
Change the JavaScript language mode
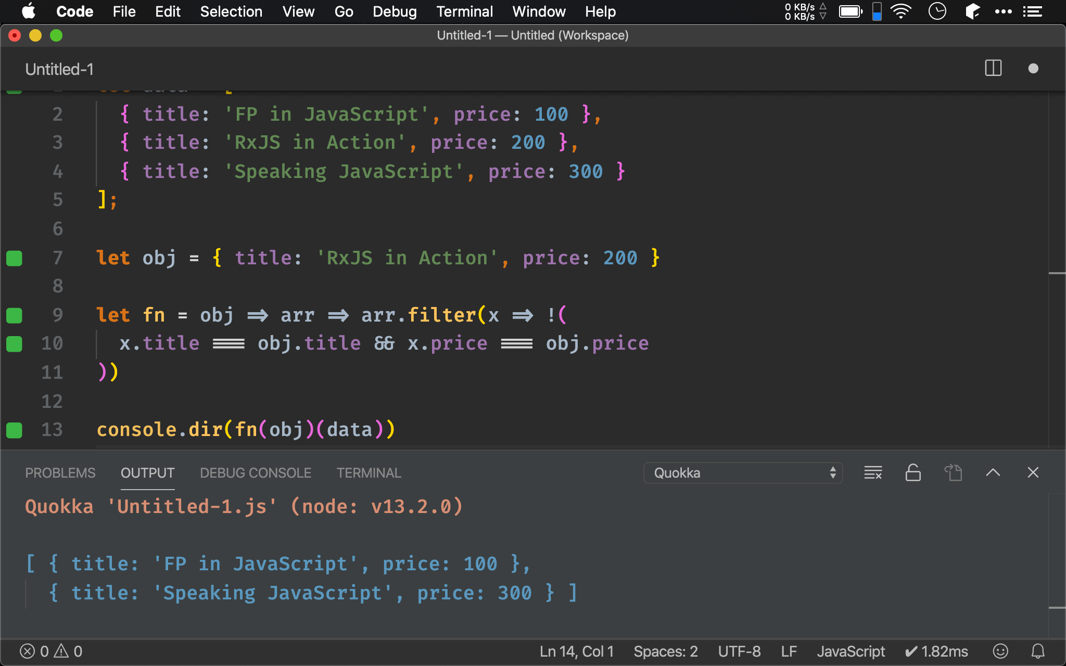tap(851, 651)
